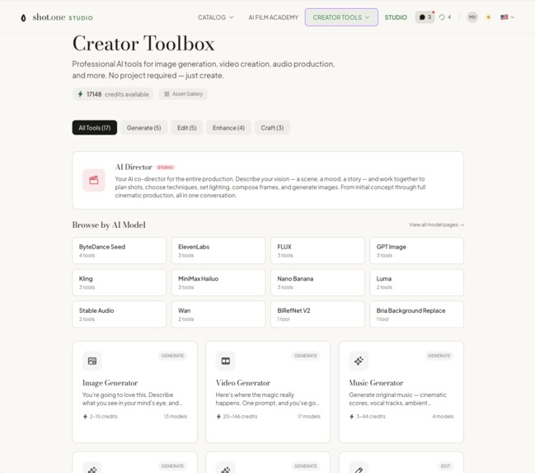The height and width of the screenshot is (473, 535).
Task: Expand the CREATOR TOOLS dropdown
Action: (341, 17)
